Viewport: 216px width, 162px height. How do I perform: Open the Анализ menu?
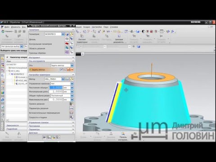(x=86, y=27)
